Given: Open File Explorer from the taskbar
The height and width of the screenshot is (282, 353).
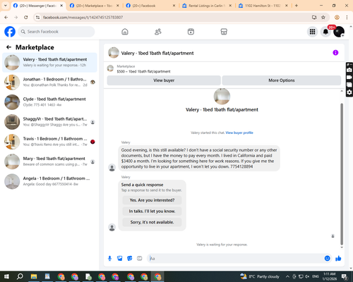Looking at the screenshot, I should coord(34,276).
